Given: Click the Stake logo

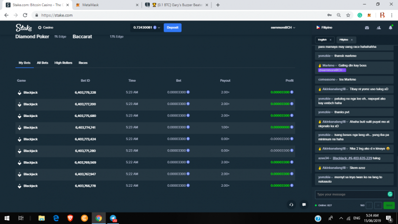Looking at the screenshot, I should pos(23,27).
